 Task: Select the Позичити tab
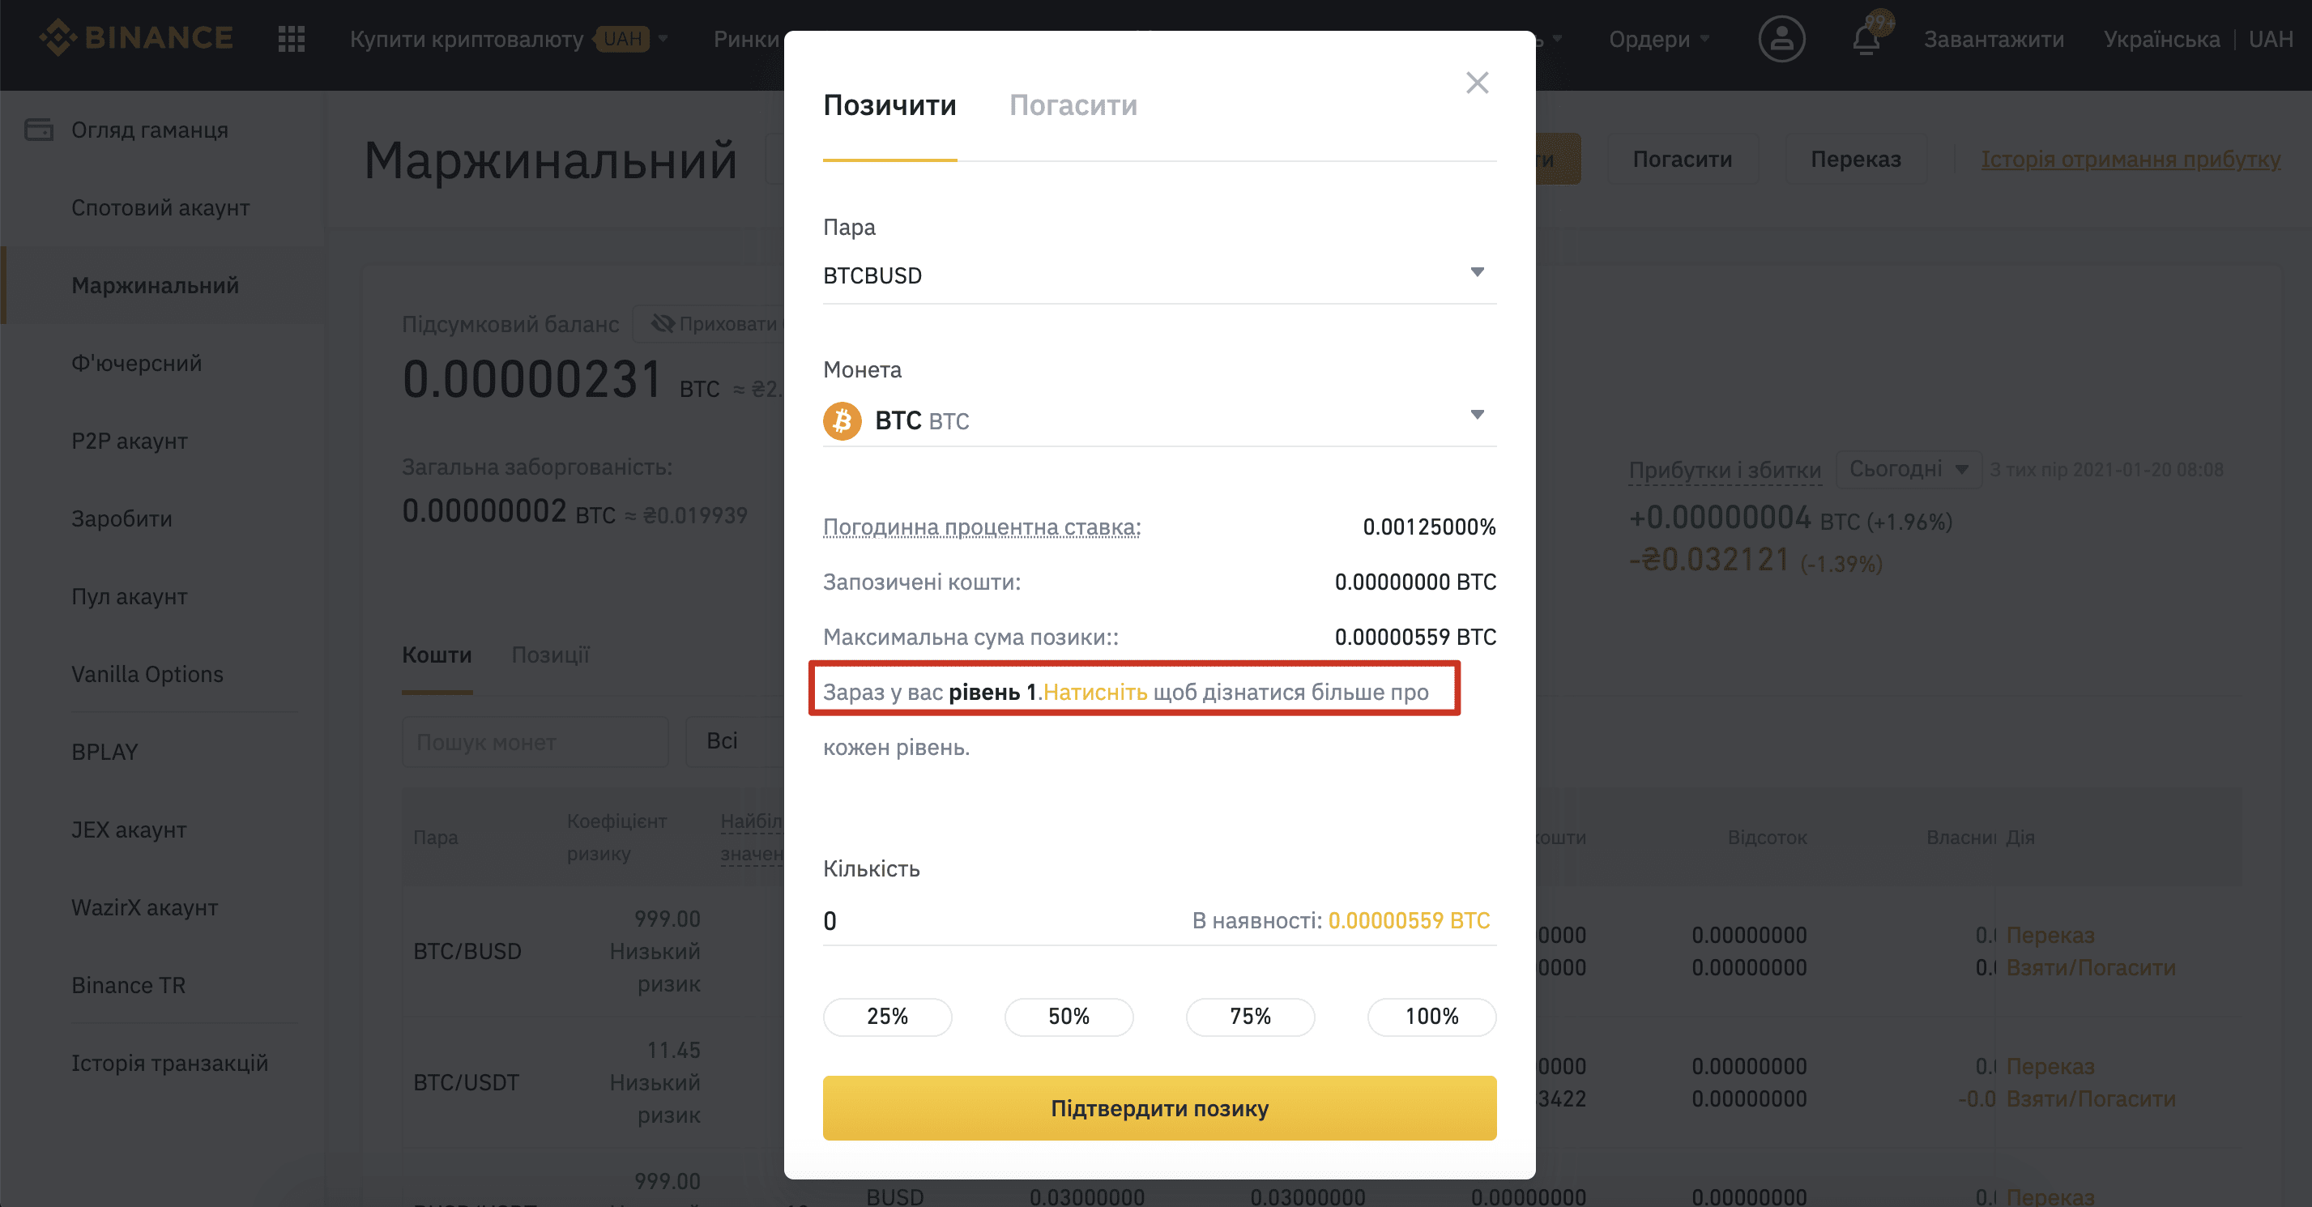click(x=889, y=105)
